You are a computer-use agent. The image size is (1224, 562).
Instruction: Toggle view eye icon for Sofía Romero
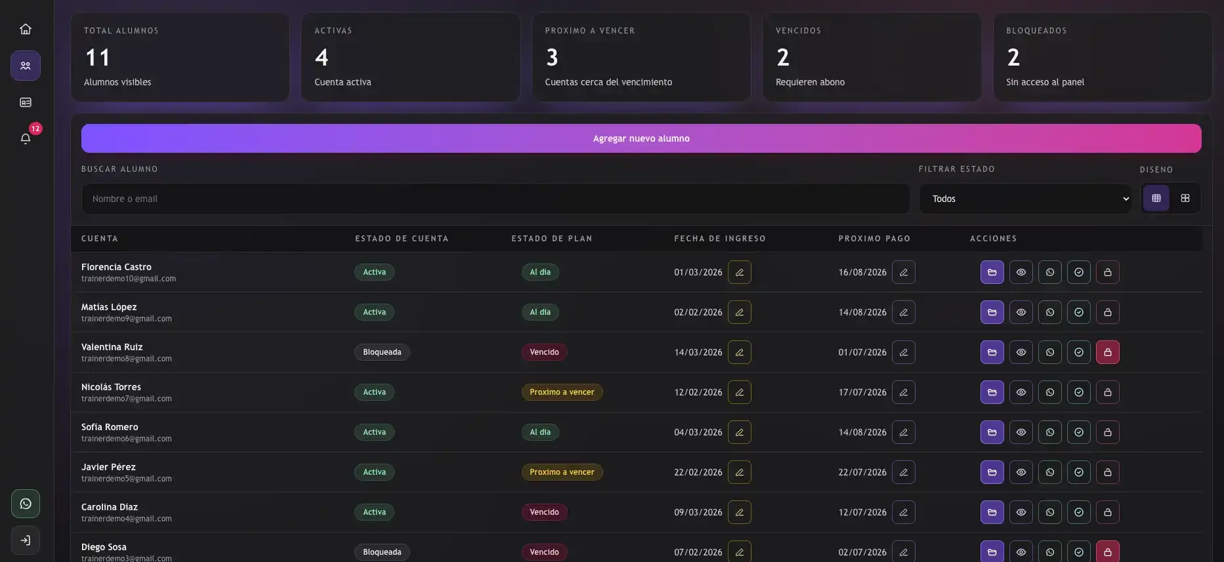[1021, 432]
